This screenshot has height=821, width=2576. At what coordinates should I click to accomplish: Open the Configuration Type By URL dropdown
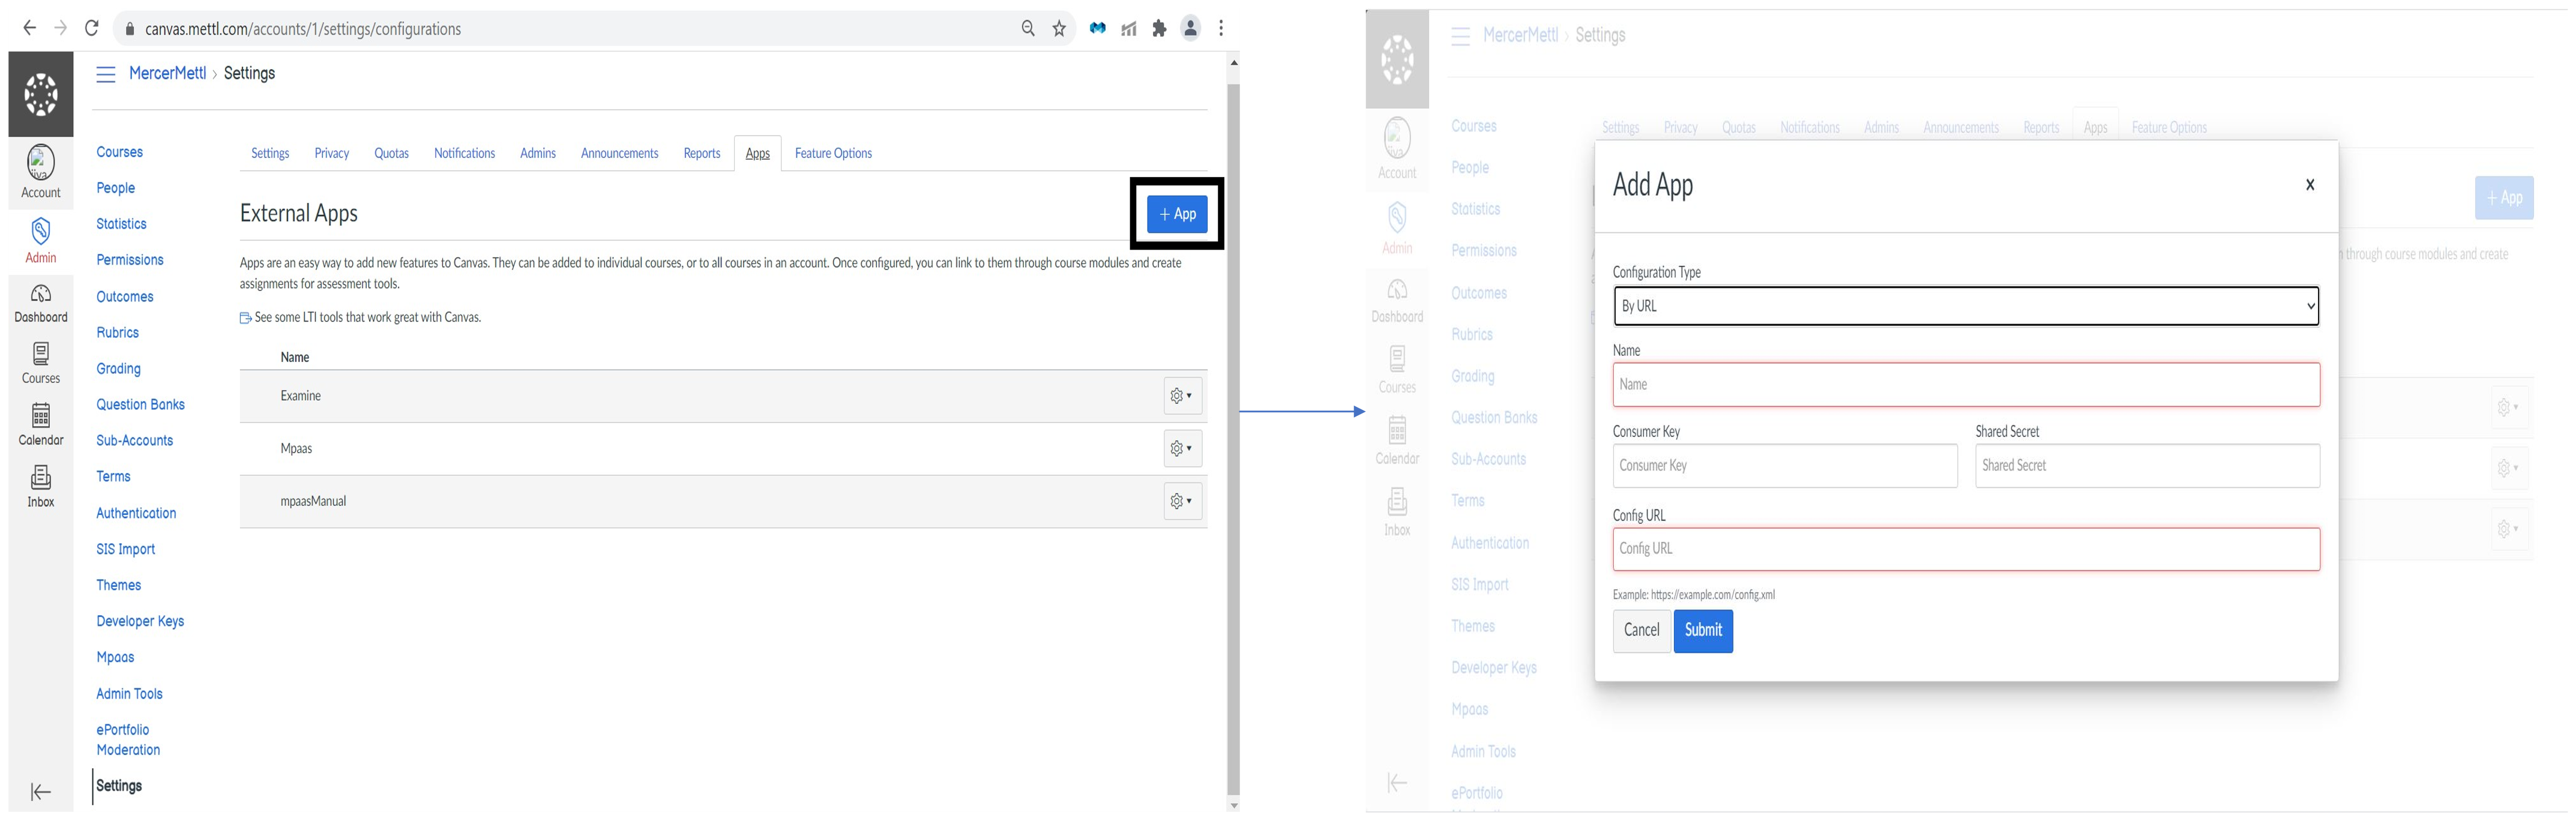1965,306
